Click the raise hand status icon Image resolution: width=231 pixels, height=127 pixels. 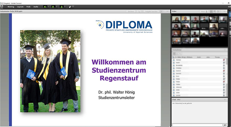tap(70, 7)
